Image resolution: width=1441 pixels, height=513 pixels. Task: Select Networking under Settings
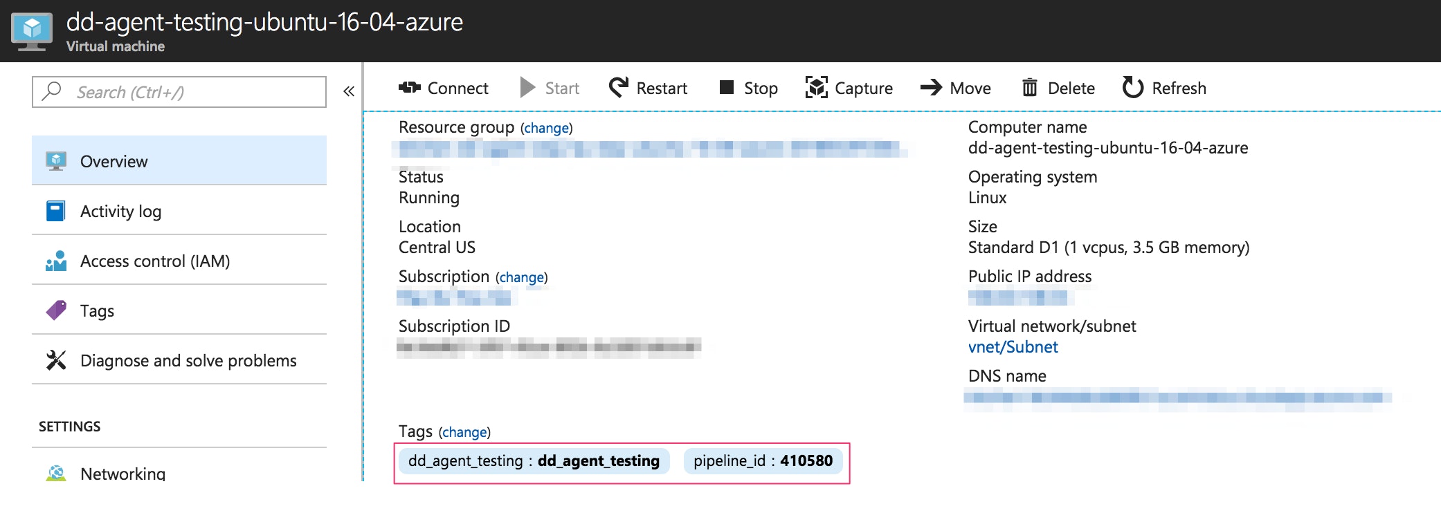point(123,474)
